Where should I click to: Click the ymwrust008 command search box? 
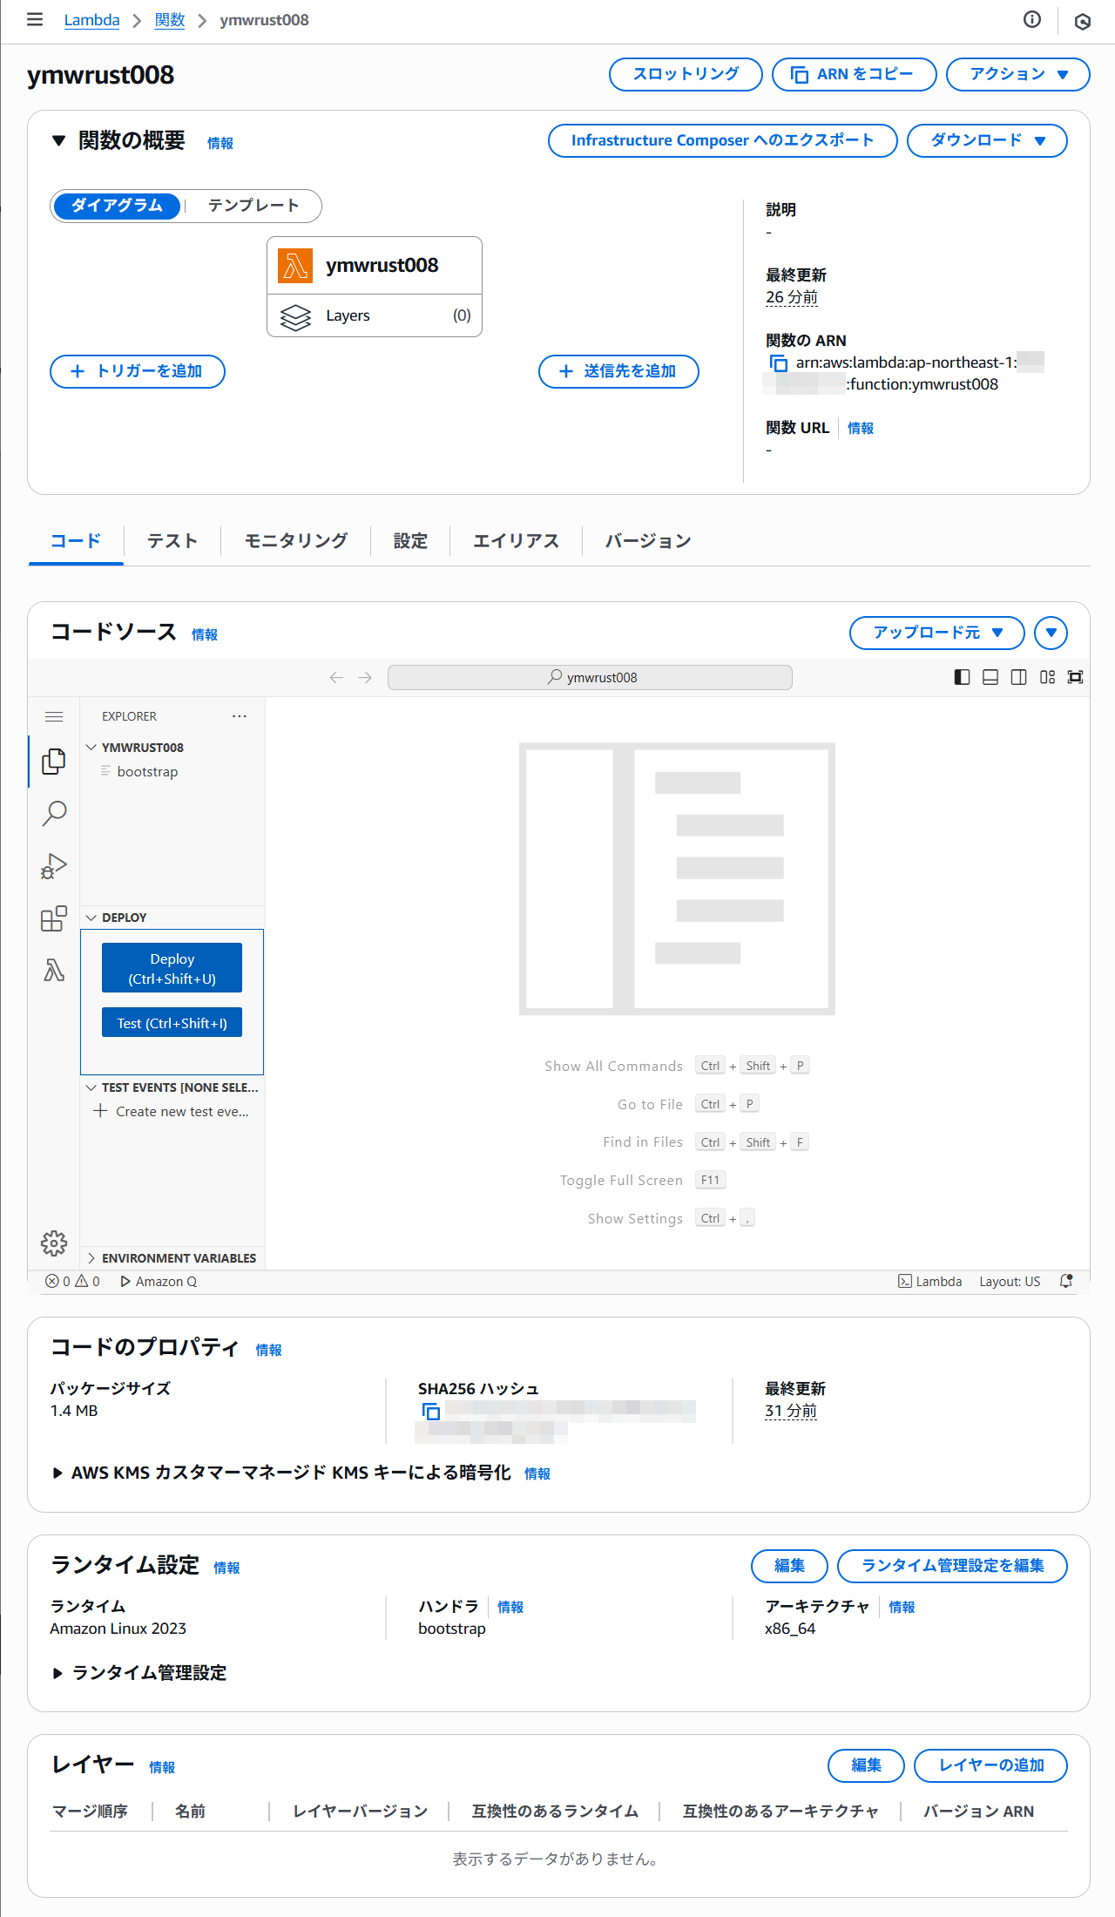click(x=590, y=677)
